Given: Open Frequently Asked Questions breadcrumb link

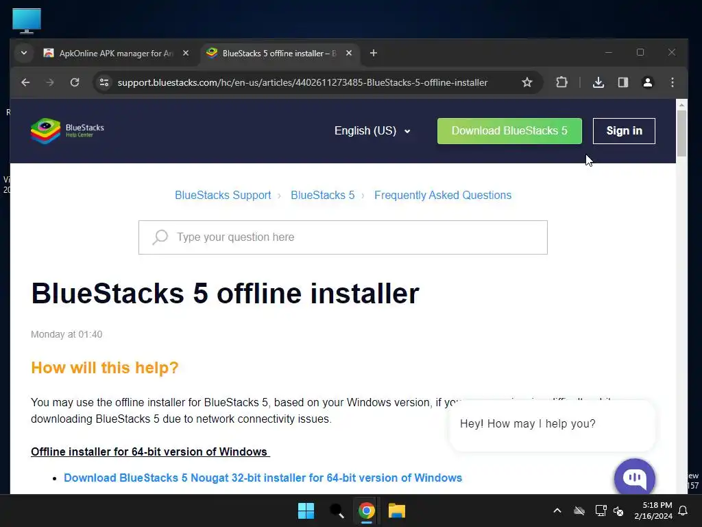Looking at the screenshot, I should (x=443, y=196).
